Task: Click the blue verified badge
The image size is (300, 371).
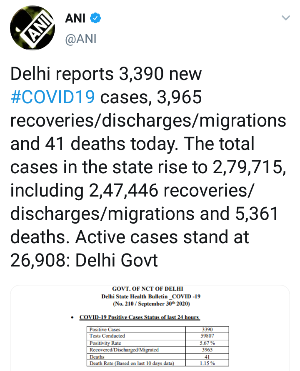Action: 95,19
